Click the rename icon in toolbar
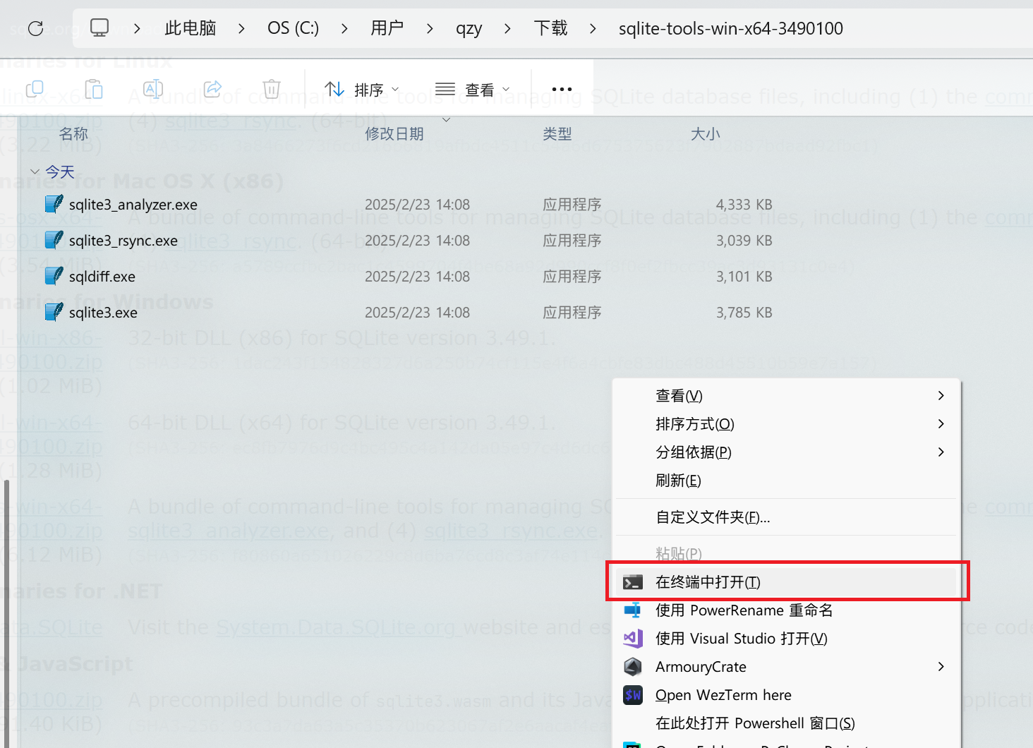1033x748 pixels. click(x=153, y=89)
